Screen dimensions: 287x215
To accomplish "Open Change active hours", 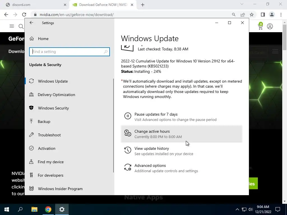I will [x=182, y=134].
